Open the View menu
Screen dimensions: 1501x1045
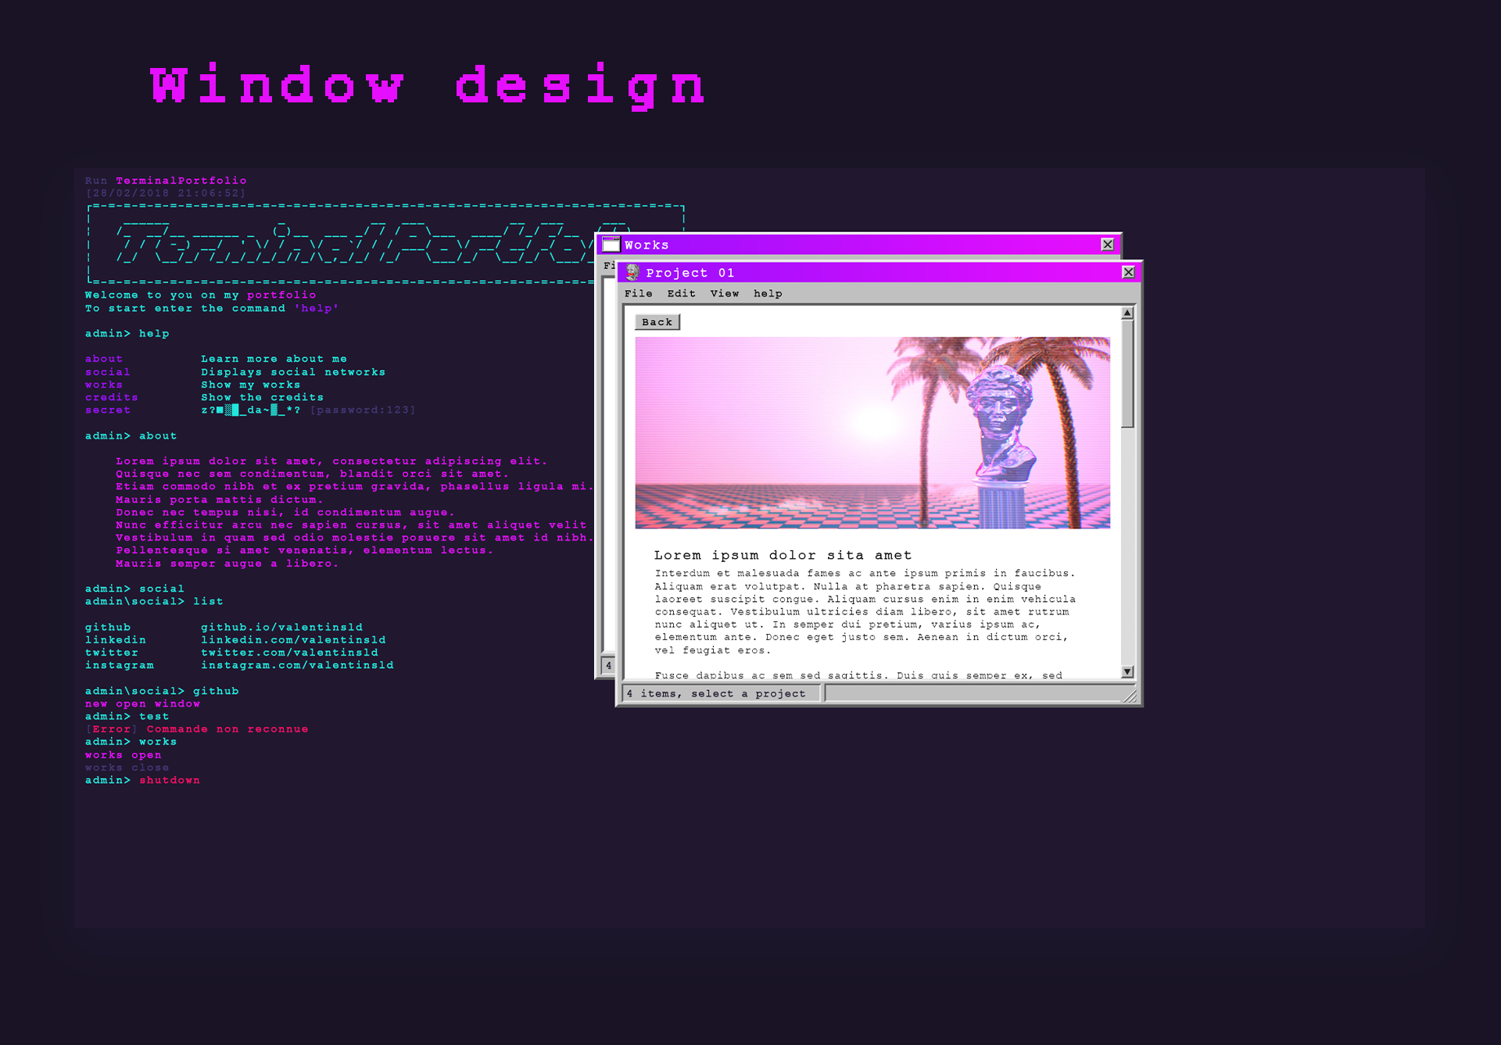click(724, 294)
